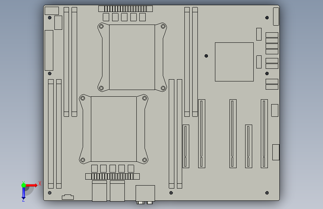The height and width of the screenshot is (209, 323).
Task: Select the mounting hole beside the square chipset
Action: (206, 56)
